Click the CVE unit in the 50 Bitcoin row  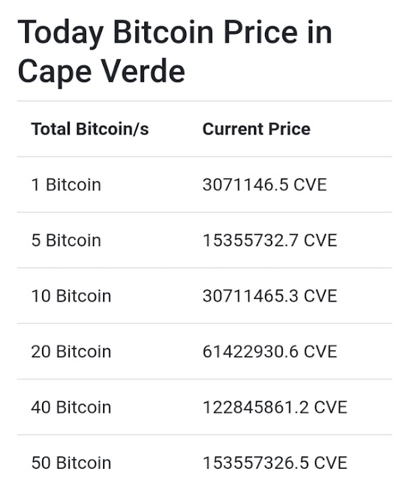(x=330, y=463)
